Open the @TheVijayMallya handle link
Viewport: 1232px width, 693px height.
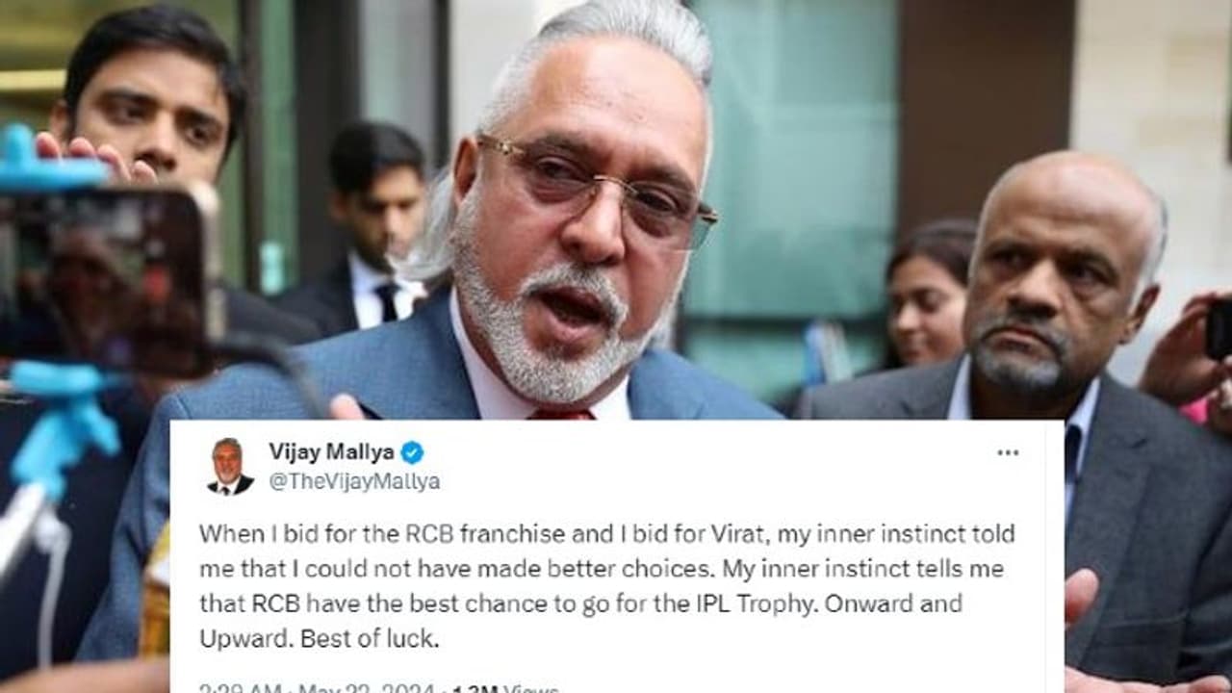354,481
